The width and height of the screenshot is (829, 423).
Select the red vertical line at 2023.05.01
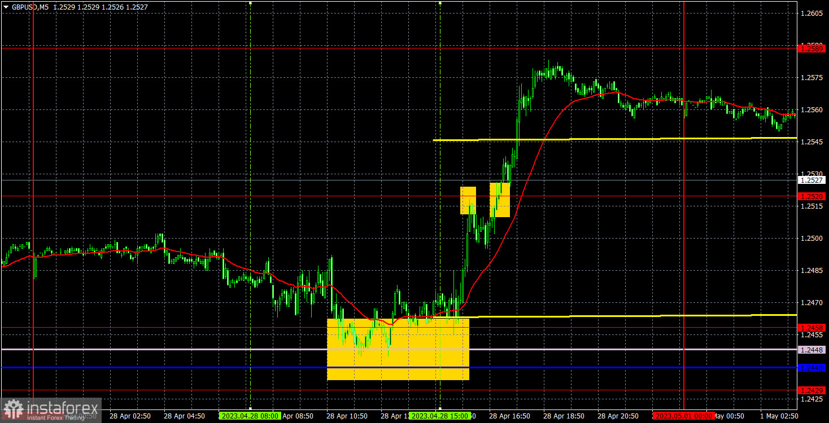click(684, 206)
